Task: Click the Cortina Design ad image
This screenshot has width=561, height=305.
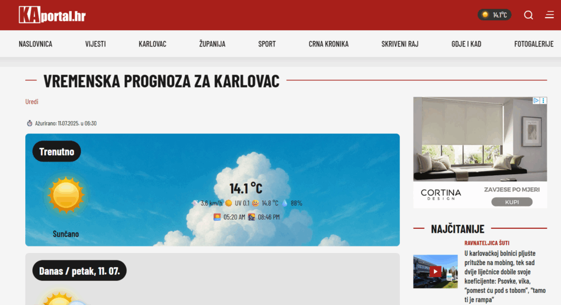Action: point(480,139)
